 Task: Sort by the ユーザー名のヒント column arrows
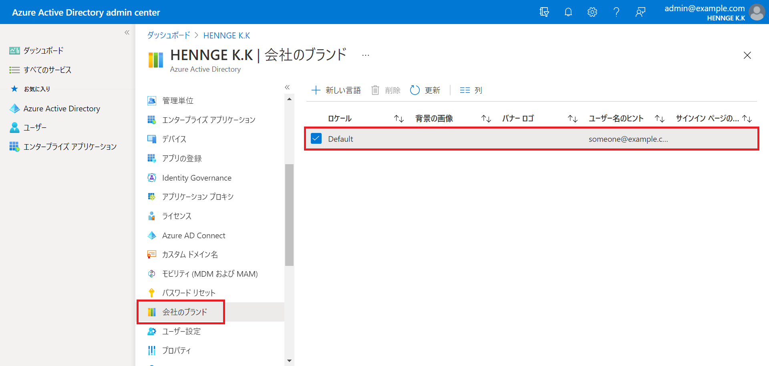[x=659, y=119]
